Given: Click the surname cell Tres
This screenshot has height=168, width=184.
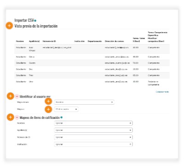Looking at the screenshot, I should click(31, 75).
